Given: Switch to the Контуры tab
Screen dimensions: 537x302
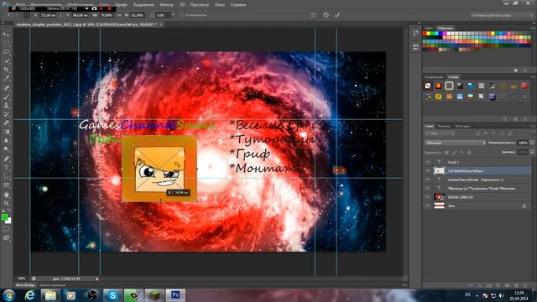Looking at the screenshot, I should point(462,126).
